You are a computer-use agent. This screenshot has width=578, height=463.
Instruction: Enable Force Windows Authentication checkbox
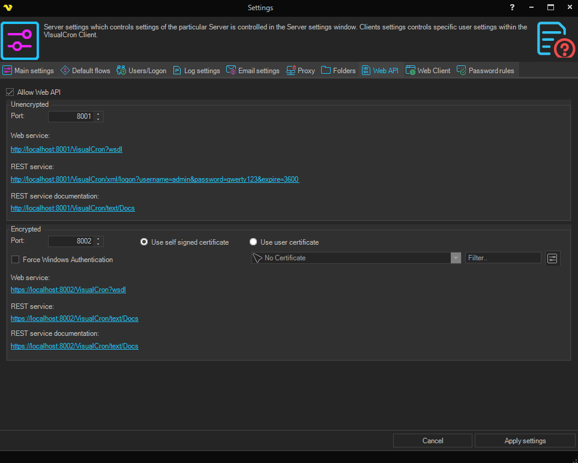click(x=16, y=260)
